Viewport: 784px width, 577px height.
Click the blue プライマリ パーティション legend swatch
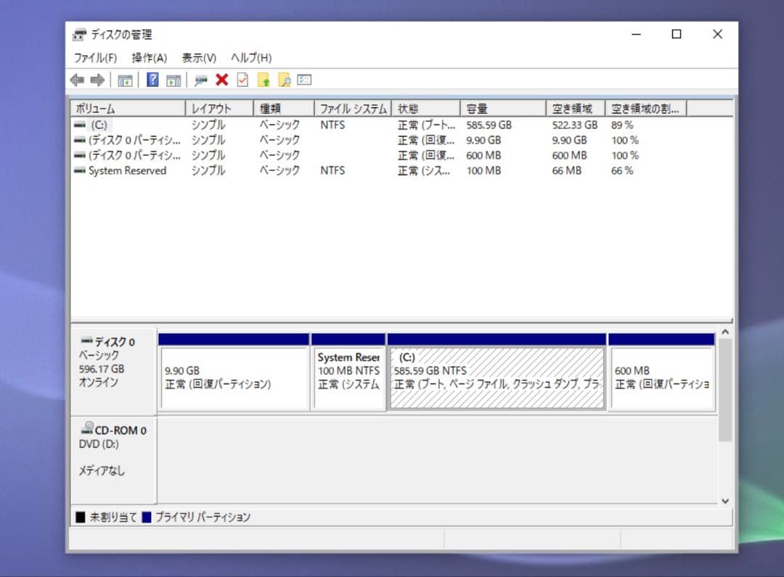point(147,517)
